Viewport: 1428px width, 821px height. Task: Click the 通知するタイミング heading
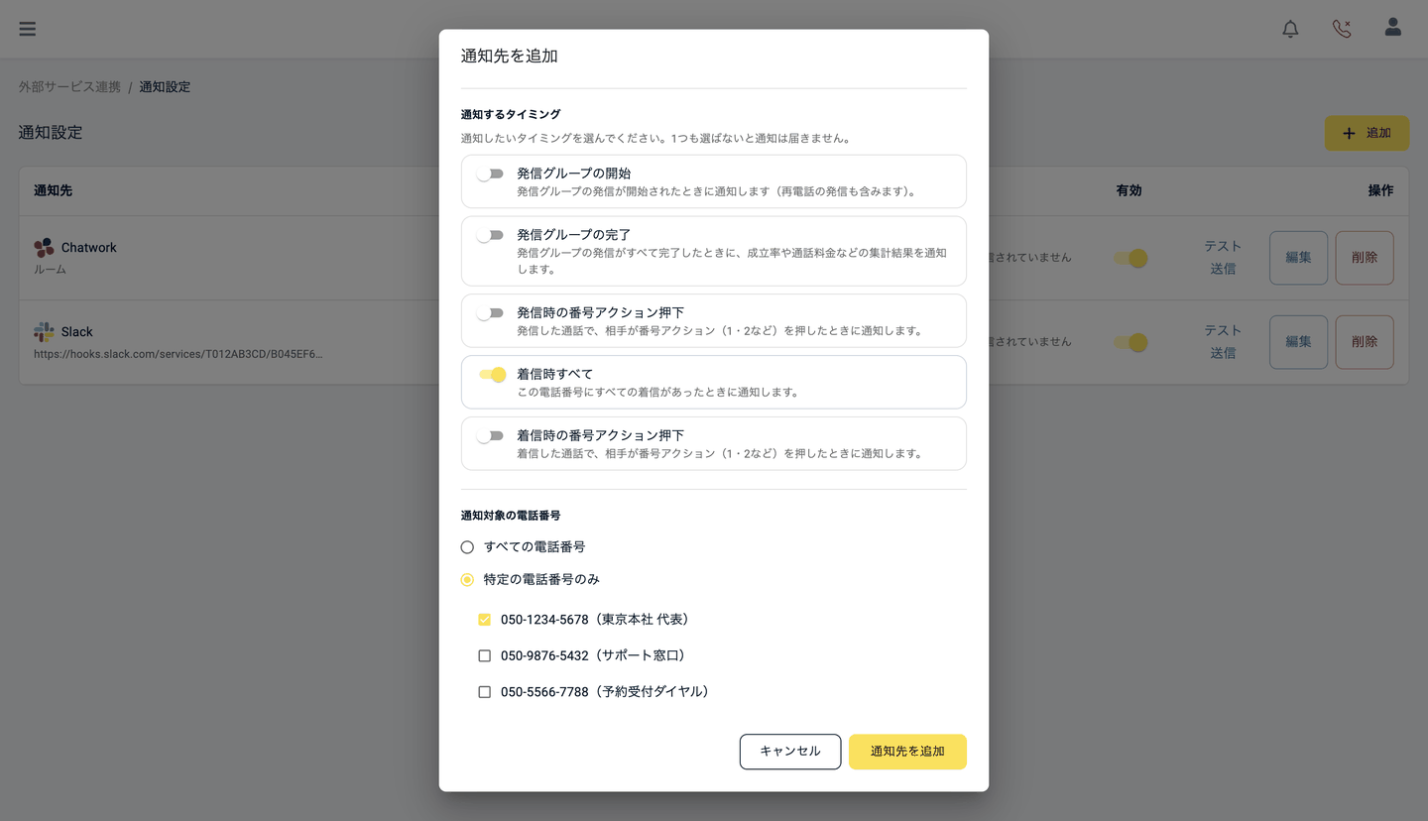(x=510, y=115)
